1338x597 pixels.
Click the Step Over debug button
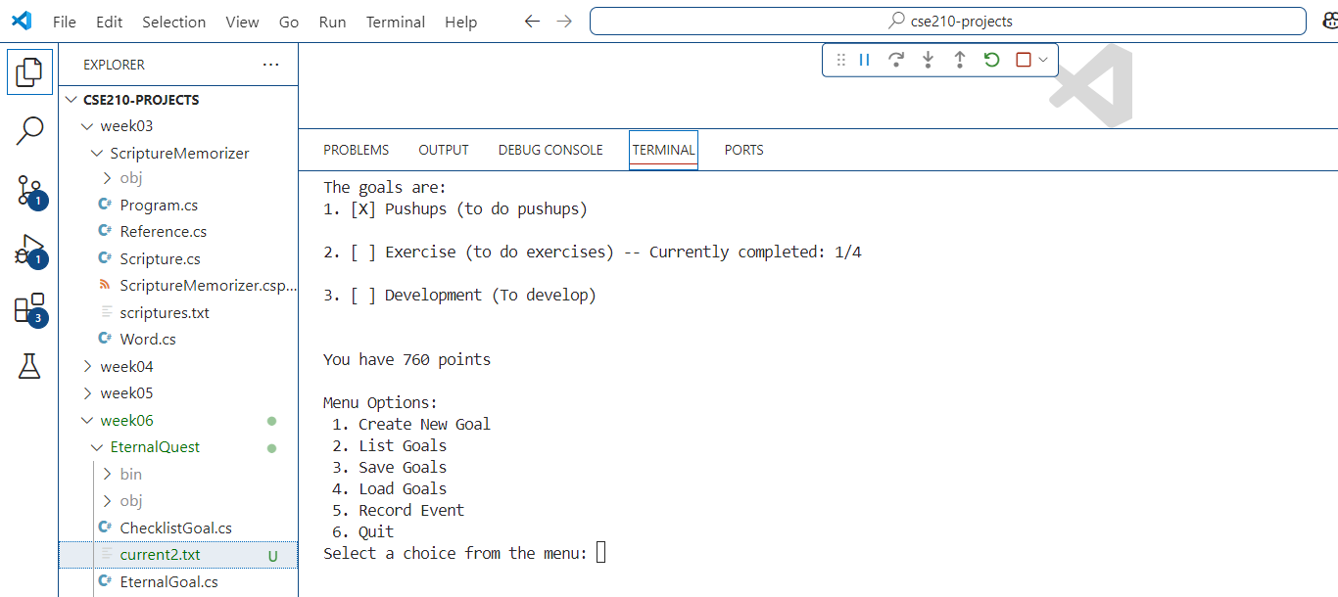point(895,60)
